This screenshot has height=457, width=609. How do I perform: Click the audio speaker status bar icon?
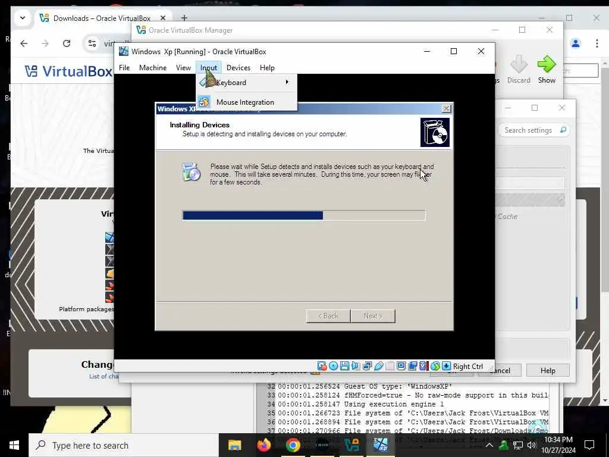[356, 366]
